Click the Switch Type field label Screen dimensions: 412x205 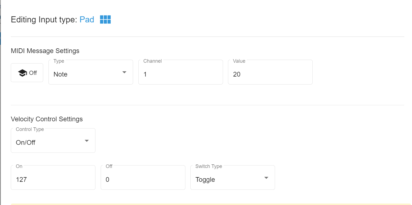click(209, 166)
